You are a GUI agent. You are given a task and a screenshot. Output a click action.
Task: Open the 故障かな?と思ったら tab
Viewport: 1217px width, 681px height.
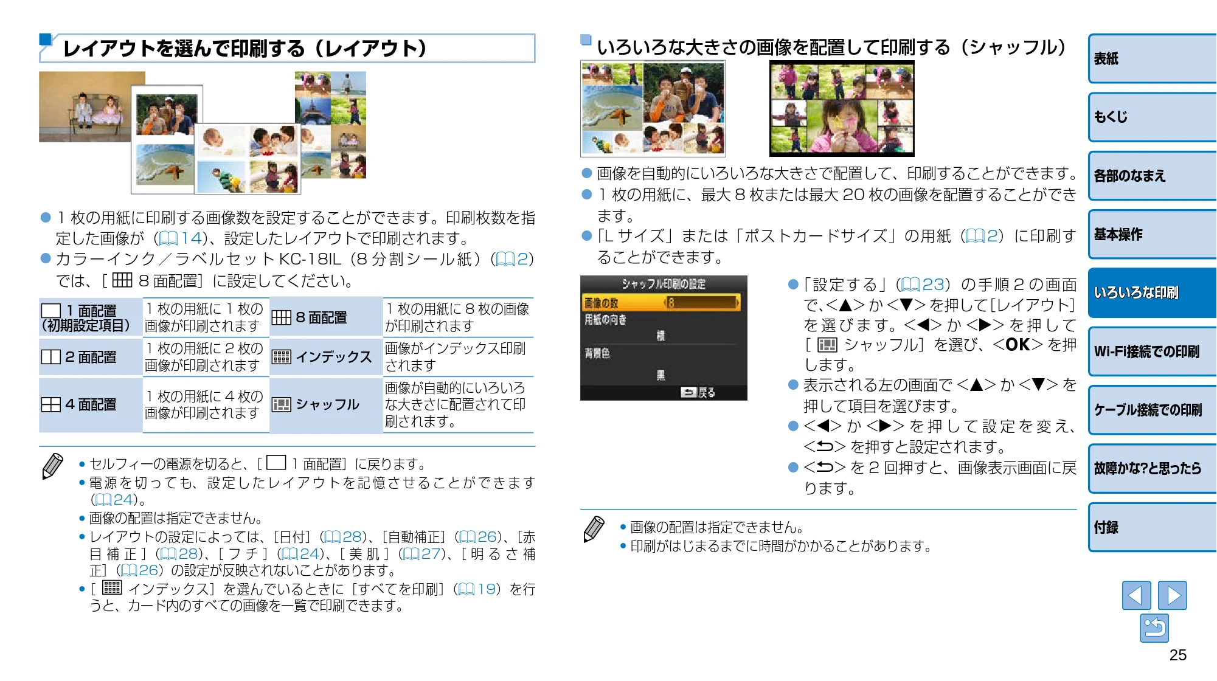point(1152,468)
